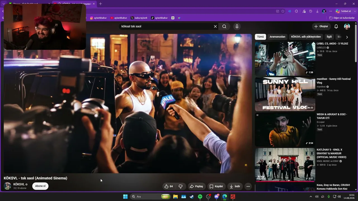Screen dimensions: 358x201
Task: Open the YouTube account avatar menu
Action: (347, 27)
